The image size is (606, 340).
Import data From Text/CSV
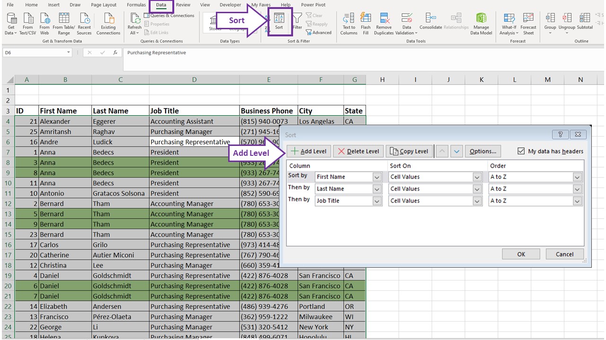[28, 24]
